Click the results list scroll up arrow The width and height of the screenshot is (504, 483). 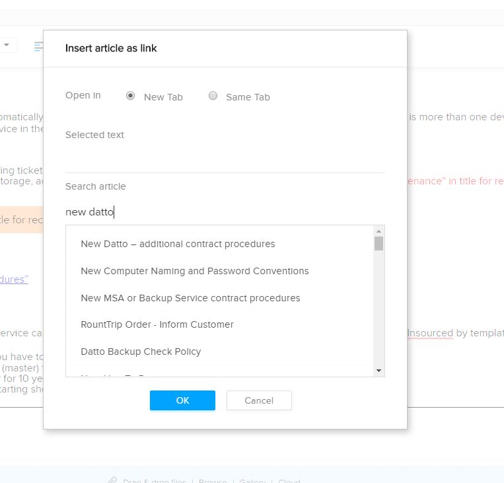[379, 231]
